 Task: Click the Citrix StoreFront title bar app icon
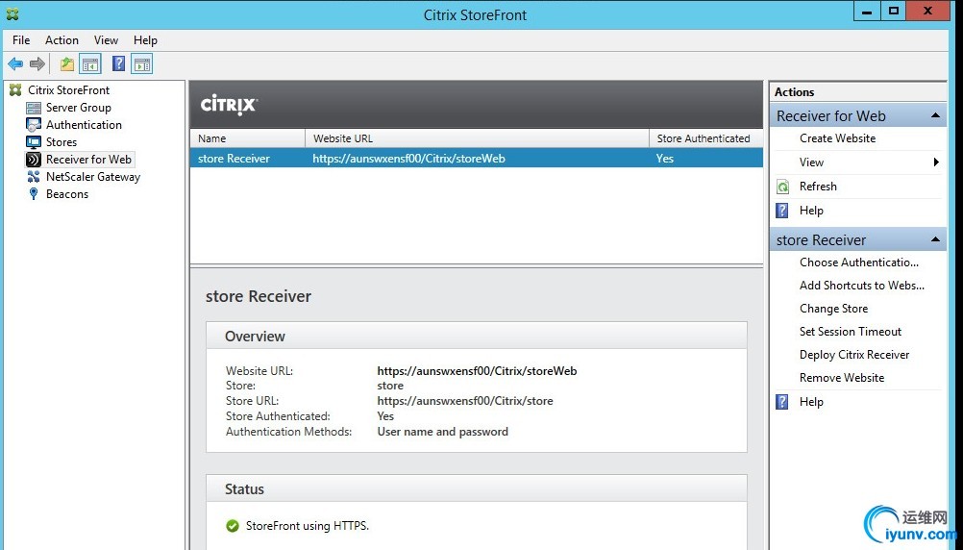(12, 13)
